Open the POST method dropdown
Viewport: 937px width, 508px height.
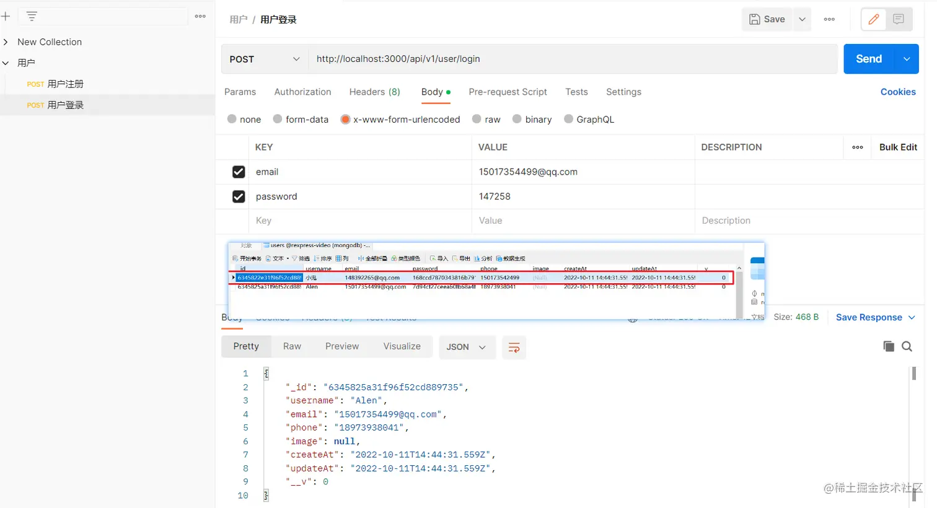265,59
